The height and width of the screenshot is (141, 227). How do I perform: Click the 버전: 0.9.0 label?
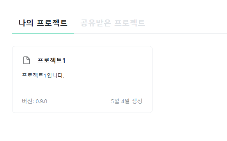(x=34, y=101)
